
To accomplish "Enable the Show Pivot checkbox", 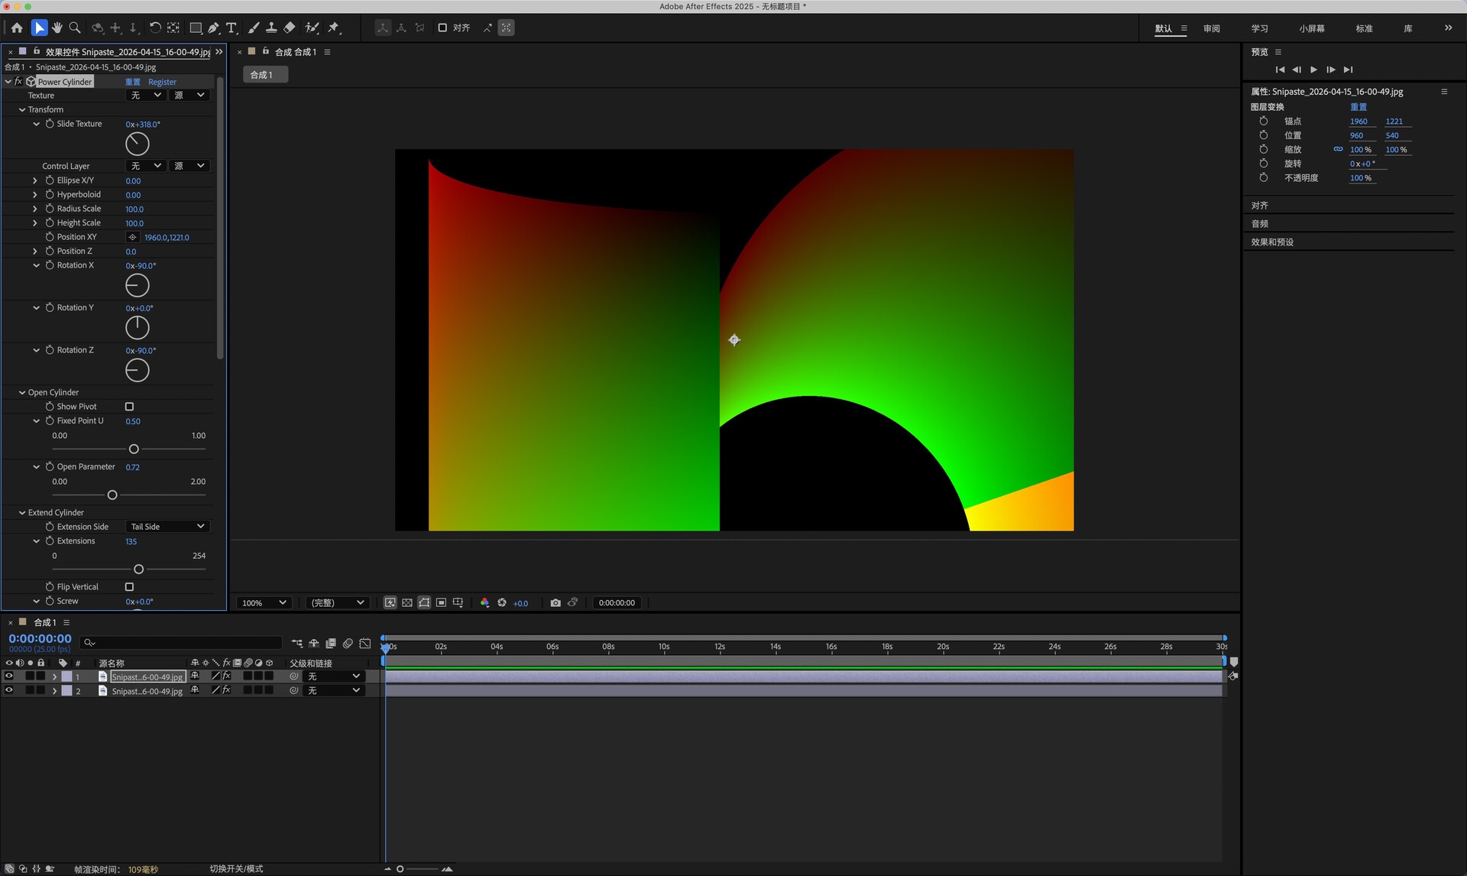I will (x=129, y=407).
